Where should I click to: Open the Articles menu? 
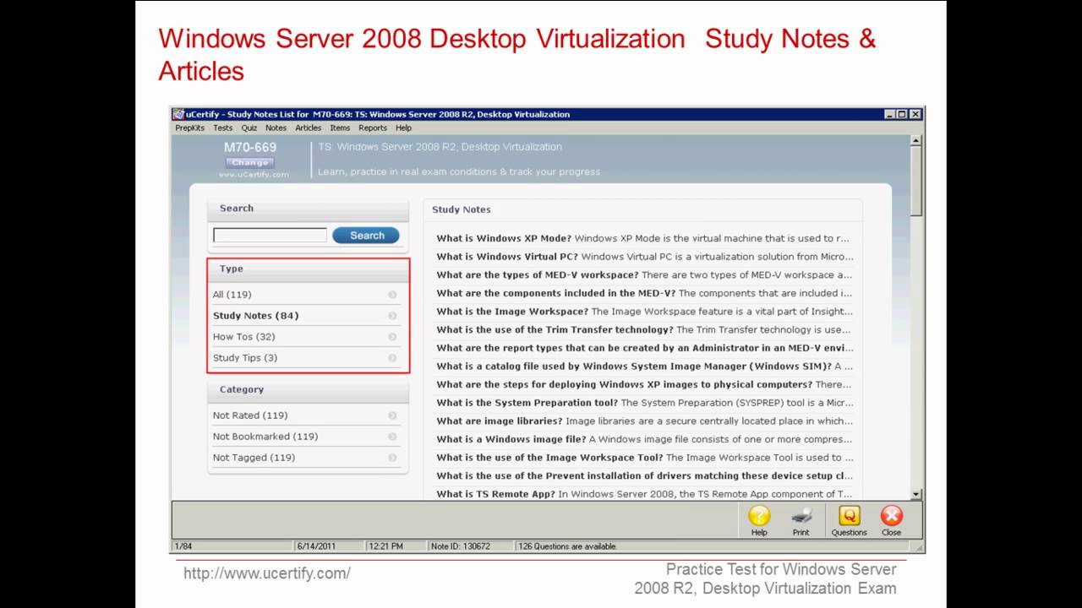point(308,128)
